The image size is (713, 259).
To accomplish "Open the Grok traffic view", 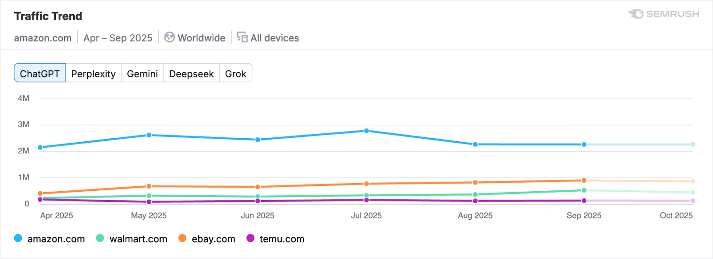I will click(236, 73).
